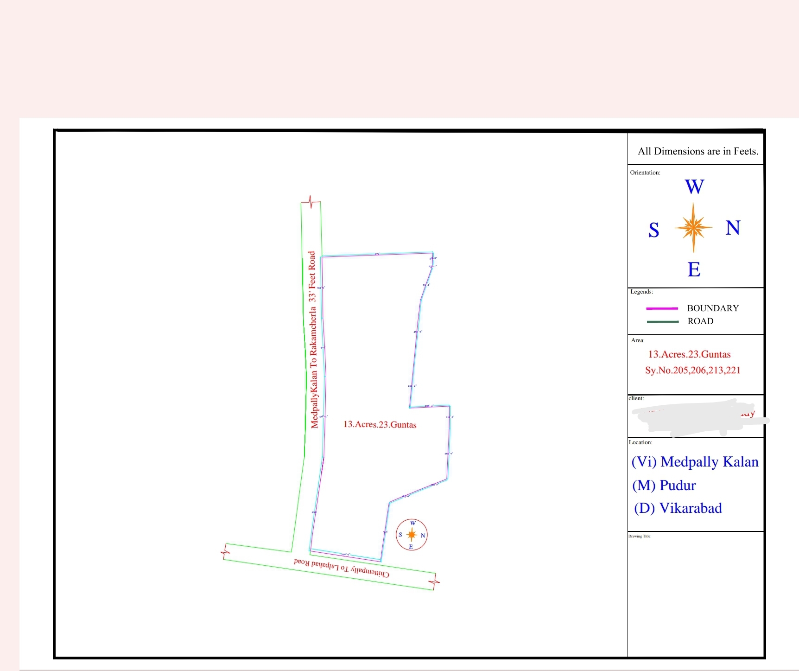Click the BOUNDARY legend label
The width and height of the screenshot is (799, 671).
(x=713, y=308)
